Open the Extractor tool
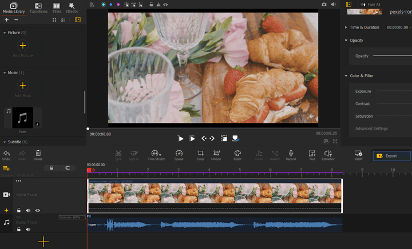Image resolution: width=412 pixels, height=249 pixels. pyautogui.click(x=328, y=154)
